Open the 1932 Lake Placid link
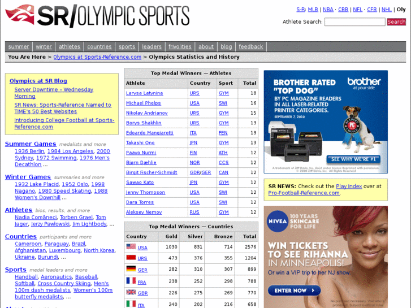Screen dimensions: 411x308 coord(37,184)
